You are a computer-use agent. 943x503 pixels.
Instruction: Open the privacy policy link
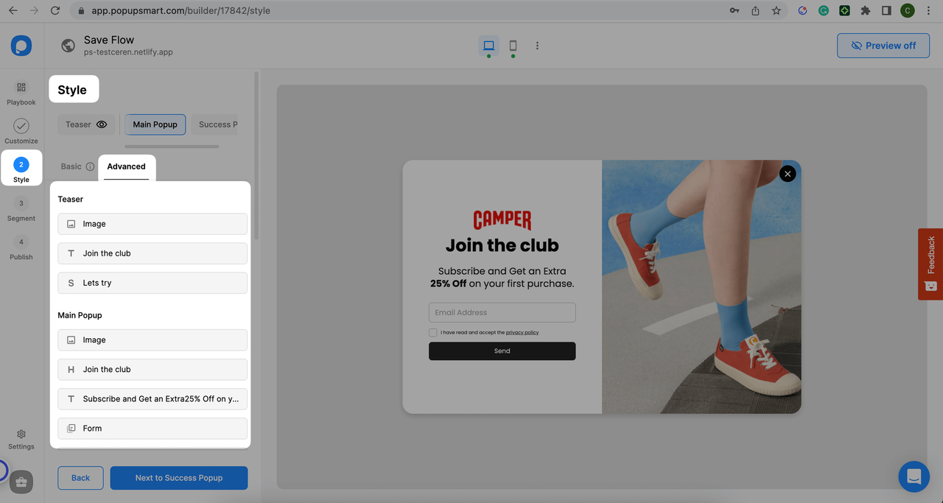[x=522, y=332]
